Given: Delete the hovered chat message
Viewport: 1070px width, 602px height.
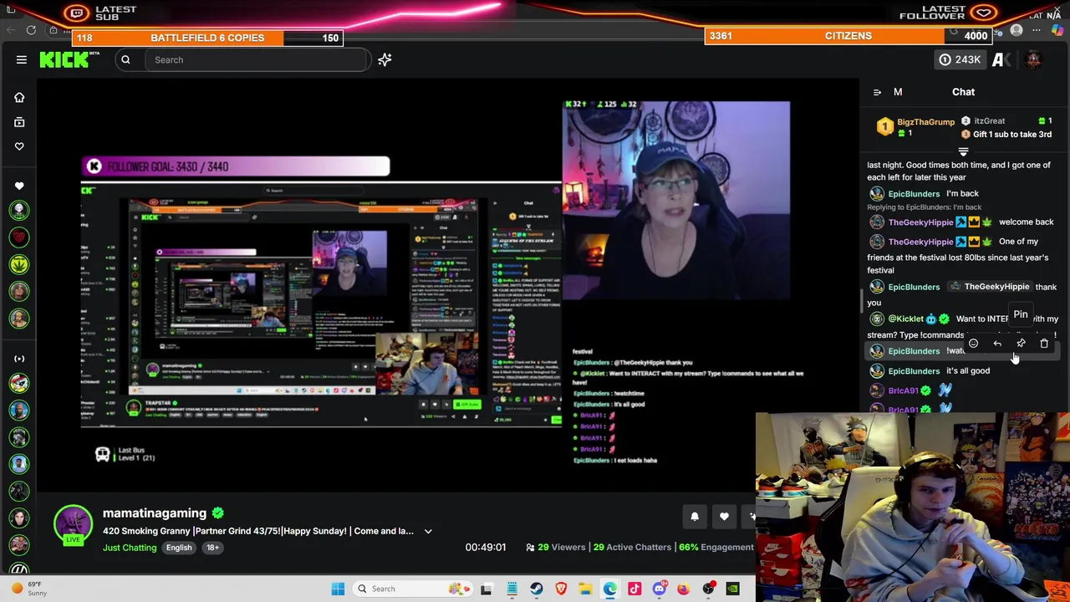Looking at the screenshot, I should pos(1044,344).
